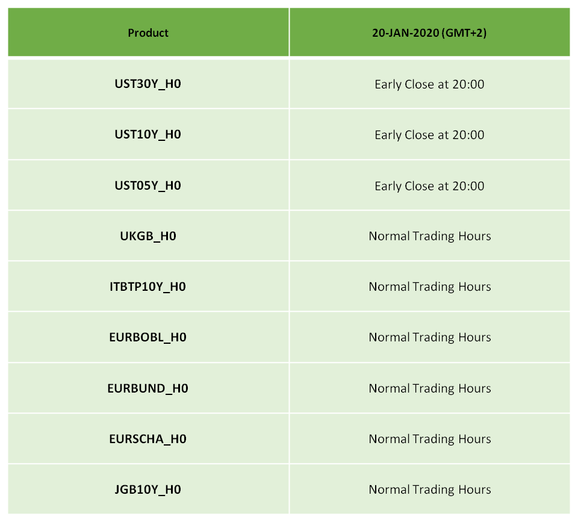Viewport: 578px width, 522px height.
Task: Click Normal Trading Hours for EURBOBL_H0
Action: (x=430, y=337)
